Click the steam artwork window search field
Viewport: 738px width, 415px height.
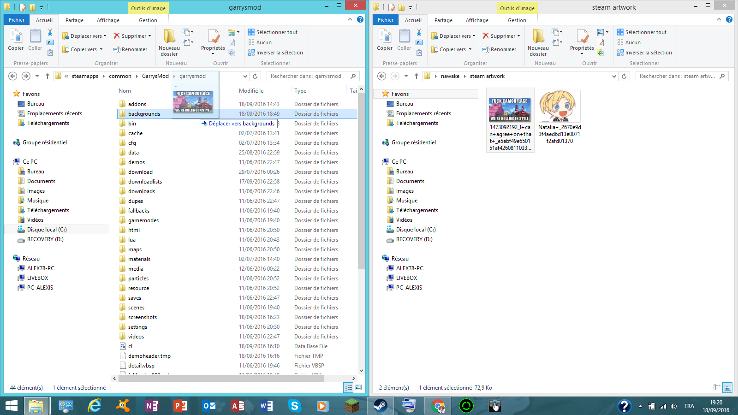point(683,76)
